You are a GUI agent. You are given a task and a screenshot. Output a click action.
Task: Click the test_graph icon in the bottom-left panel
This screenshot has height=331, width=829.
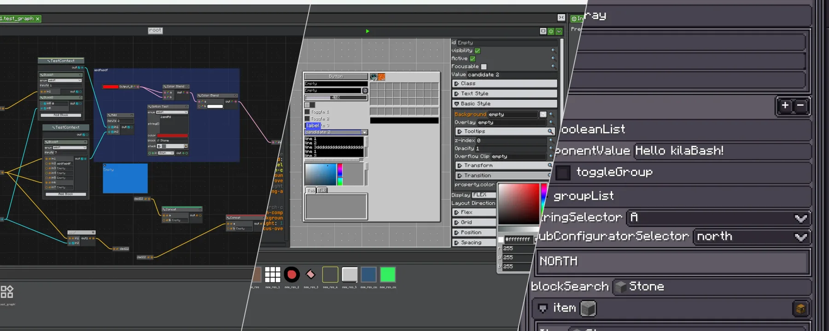click(7, 291)
